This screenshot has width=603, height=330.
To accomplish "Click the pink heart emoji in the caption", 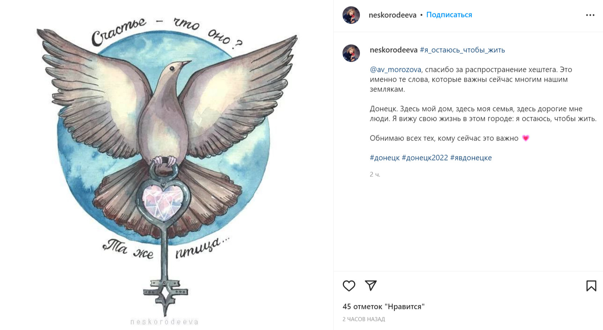I will 525,138.
